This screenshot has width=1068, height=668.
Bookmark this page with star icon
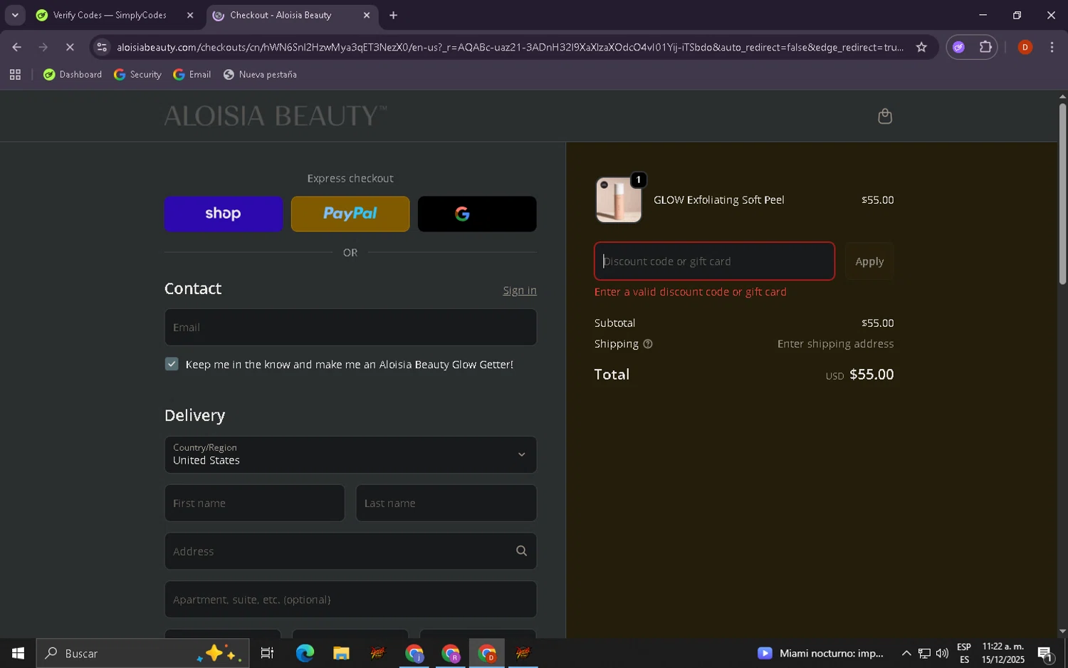[x=921, y=47]
